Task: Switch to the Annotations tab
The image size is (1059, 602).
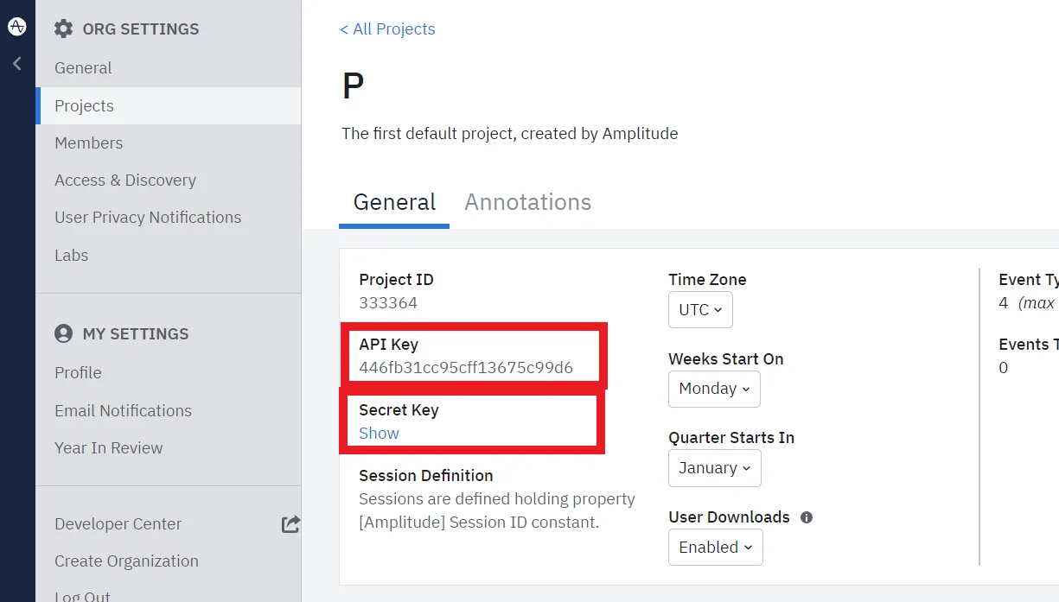Action: click(527, 202)
